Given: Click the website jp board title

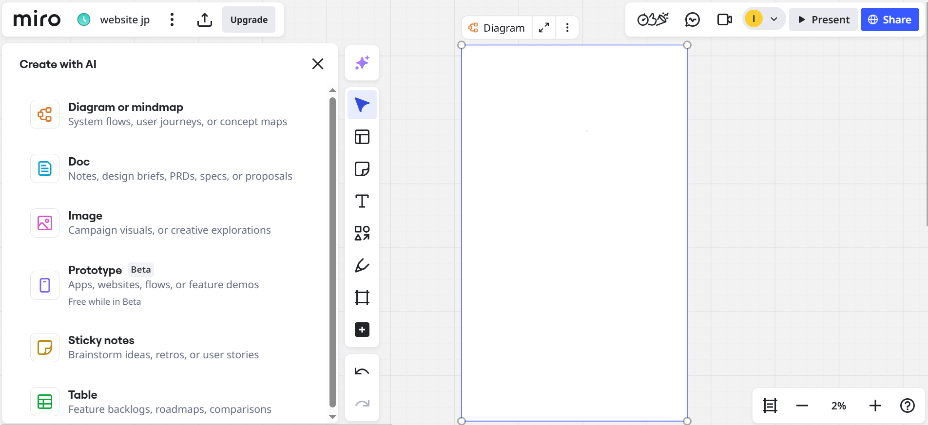Looking at the screenshot, I should tap(125, 19).
